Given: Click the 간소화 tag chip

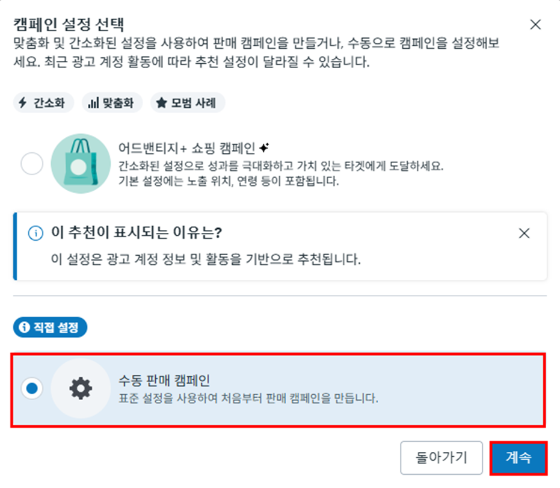Looking at the screenshot, I should coord(43,103).
